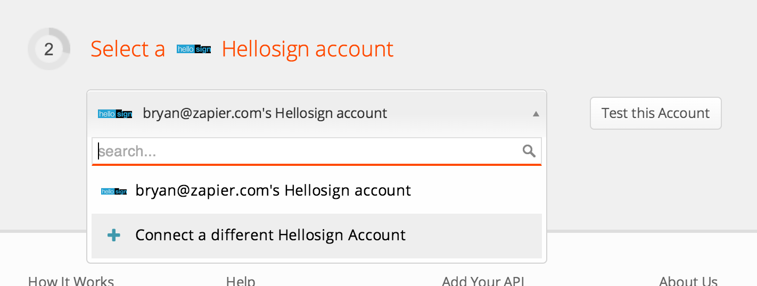Select Connect a different Hellosign Account option
The width and height of the screenshot is (757, 286).
(x=317, y=235)
